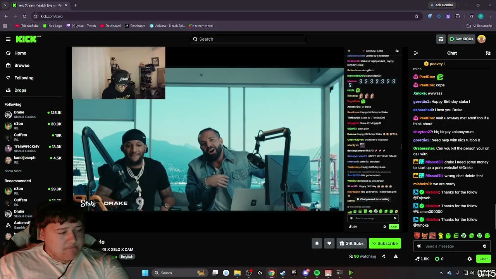Report the stream via the warning icon

pos(396,256)
